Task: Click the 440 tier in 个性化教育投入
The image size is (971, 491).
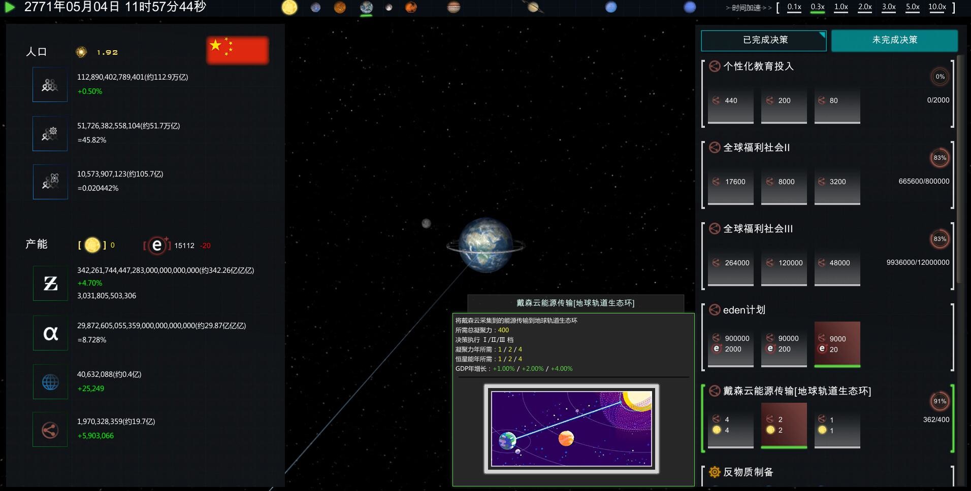Action: (x=730, y=105)
